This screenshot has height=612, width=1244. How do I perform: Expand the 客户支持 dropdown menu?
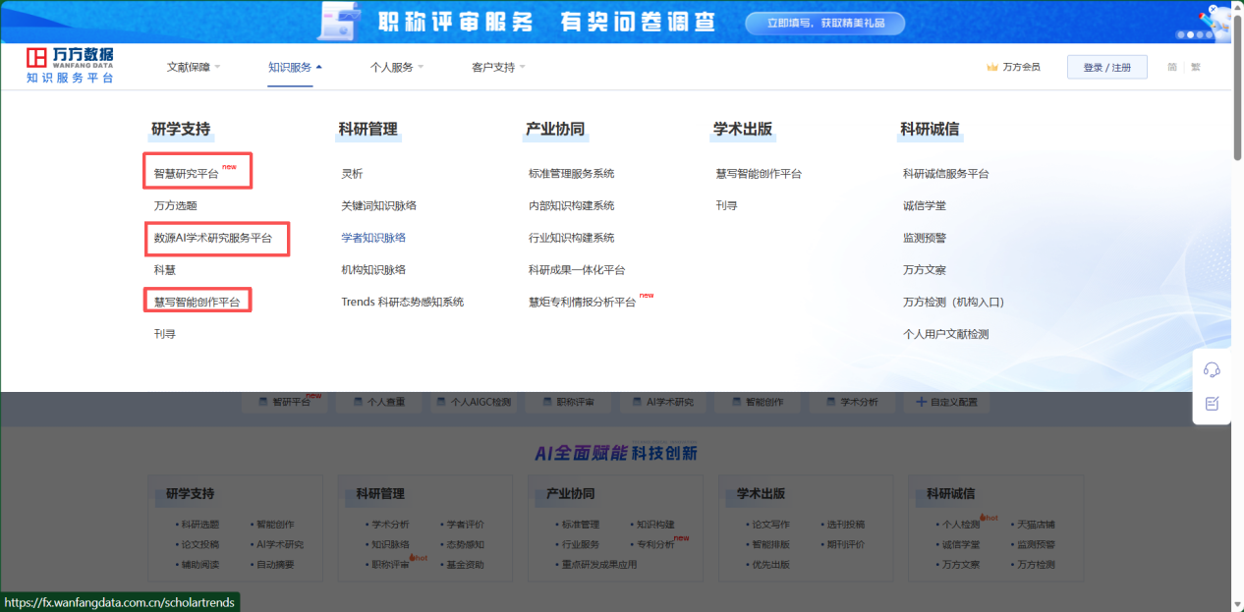point(499,68)
